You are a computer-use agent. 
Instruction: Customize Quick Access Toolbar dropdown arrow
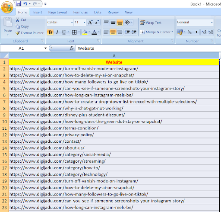45,4
